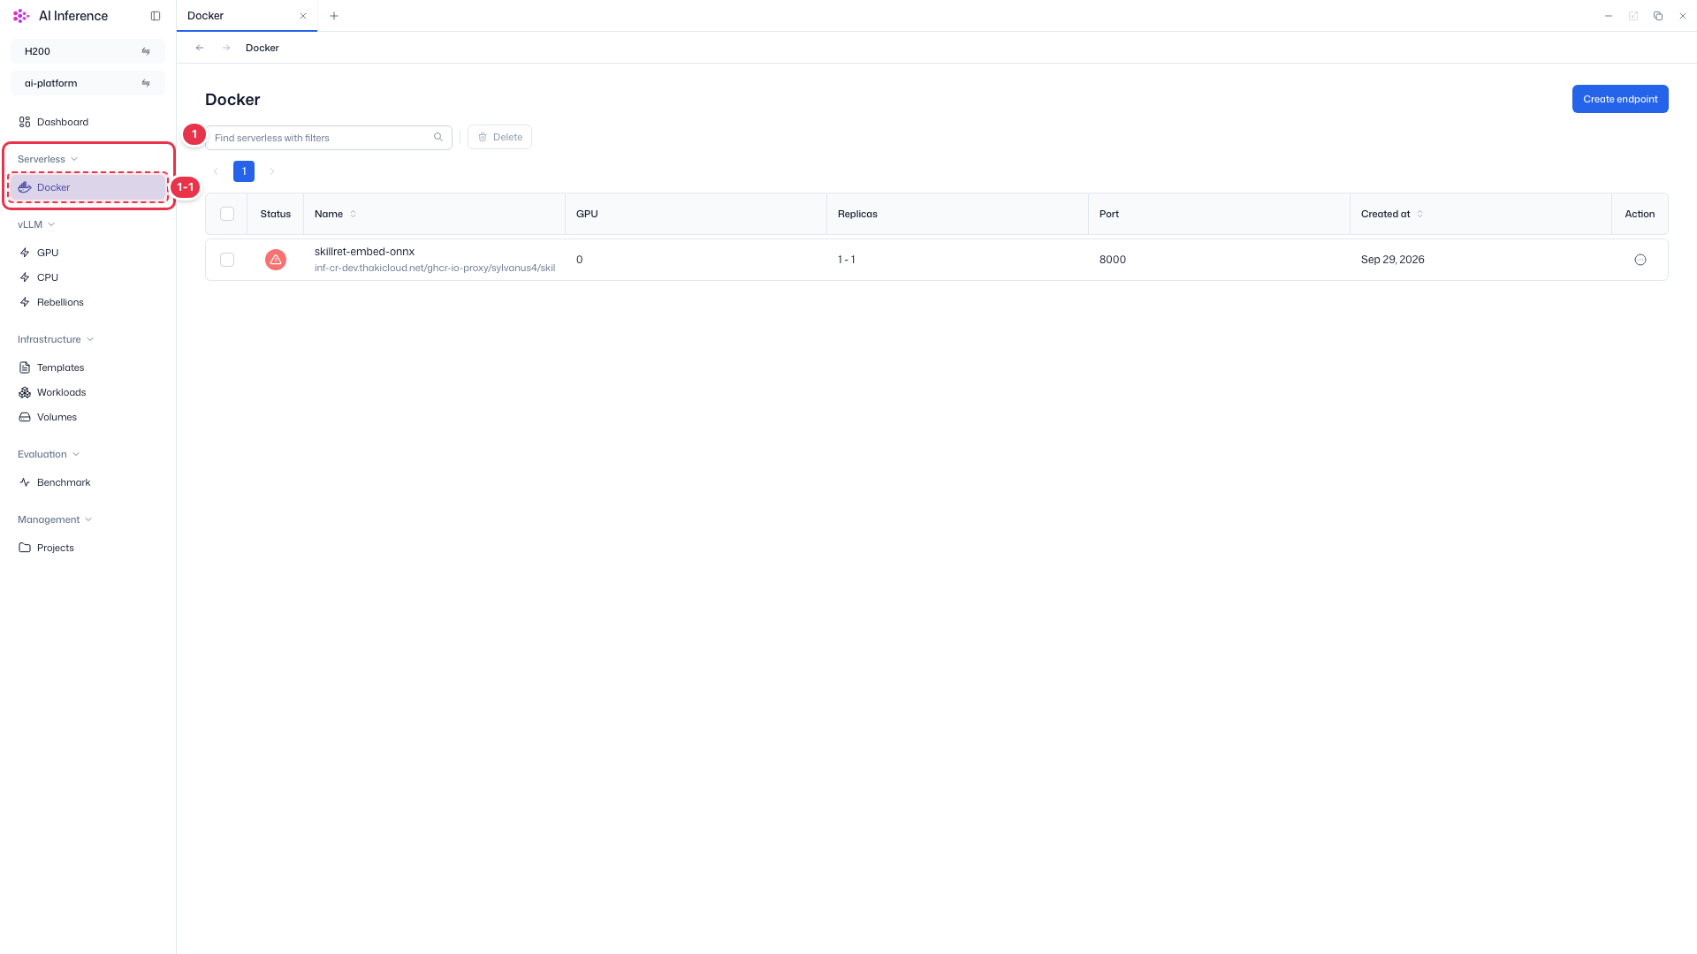Click the error status icon of skillret-embed-onnx
The width and height of the screenshot is (1697, 954).
tap(276, 260)
